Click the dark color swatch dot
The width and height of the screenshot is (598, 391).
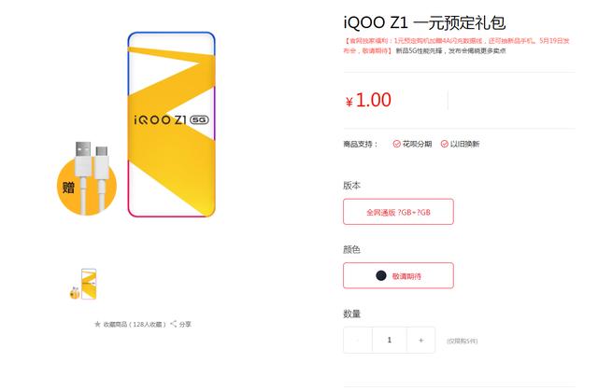click(x=381, y=275)
